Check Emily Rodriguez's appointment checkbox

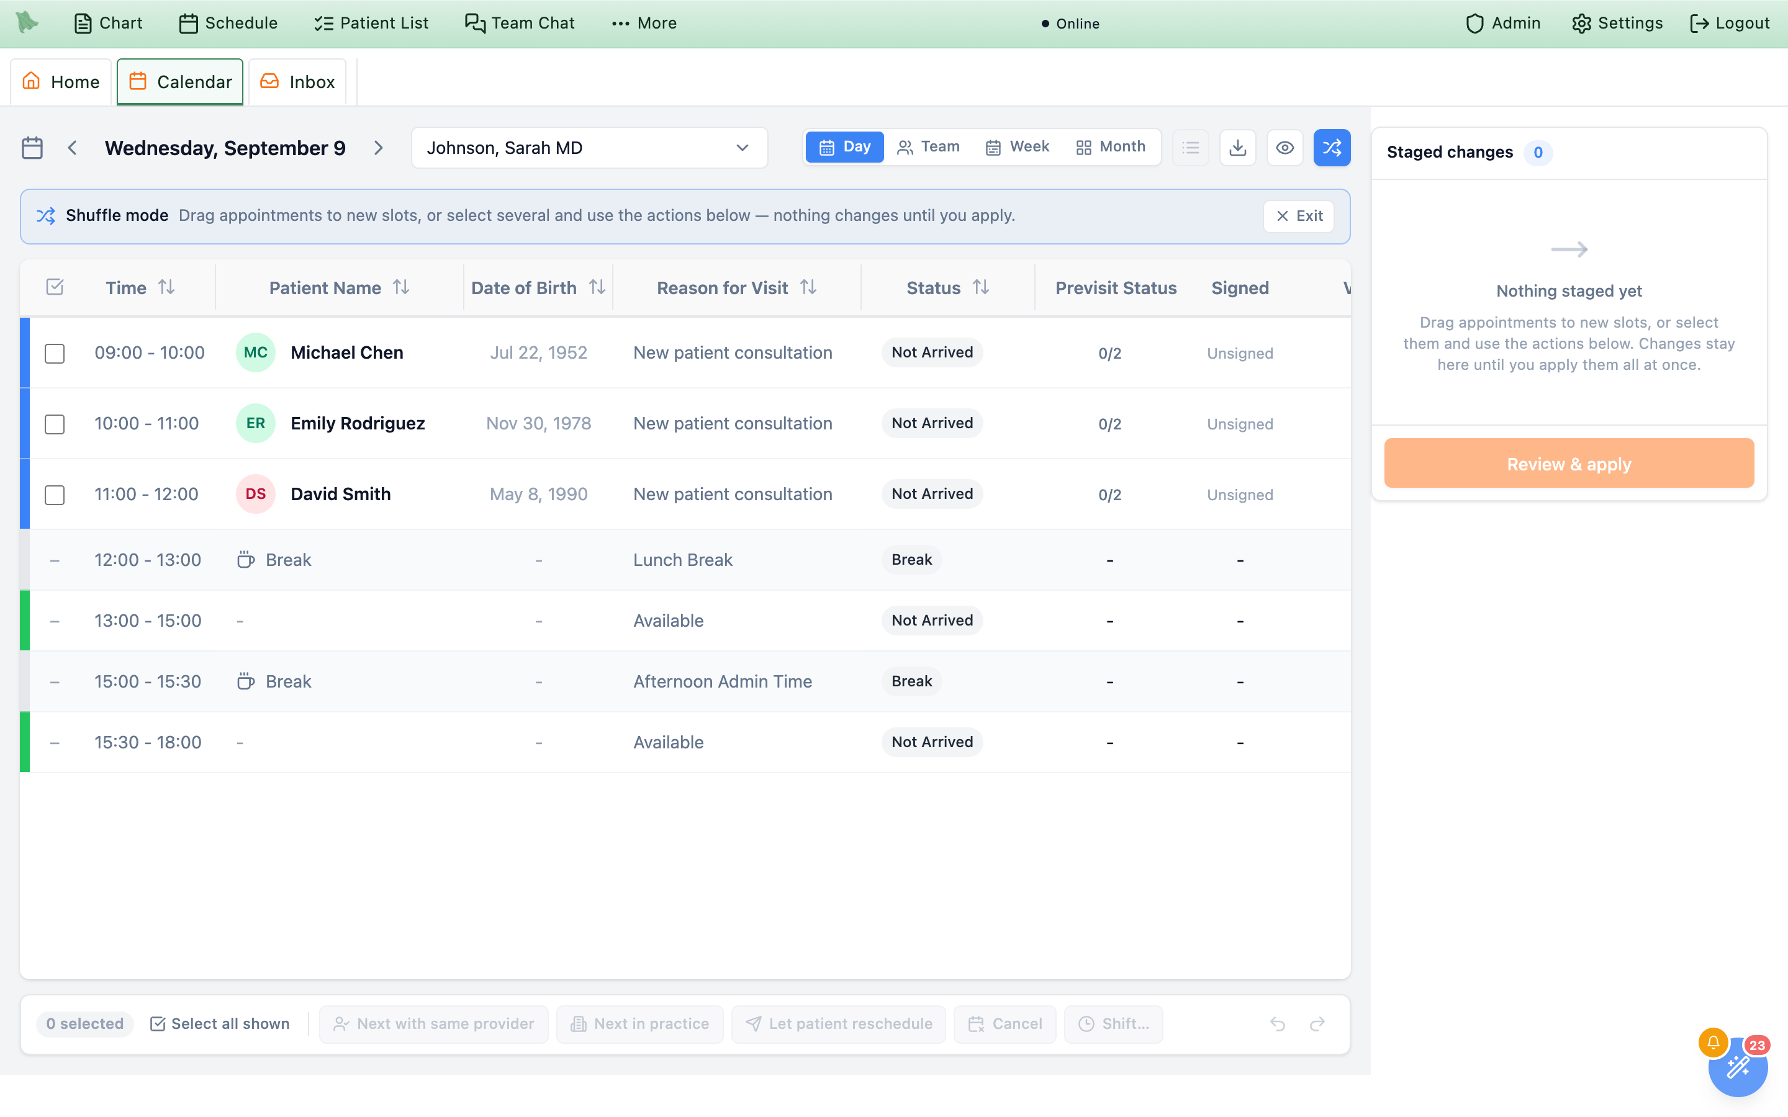(55, 424)
